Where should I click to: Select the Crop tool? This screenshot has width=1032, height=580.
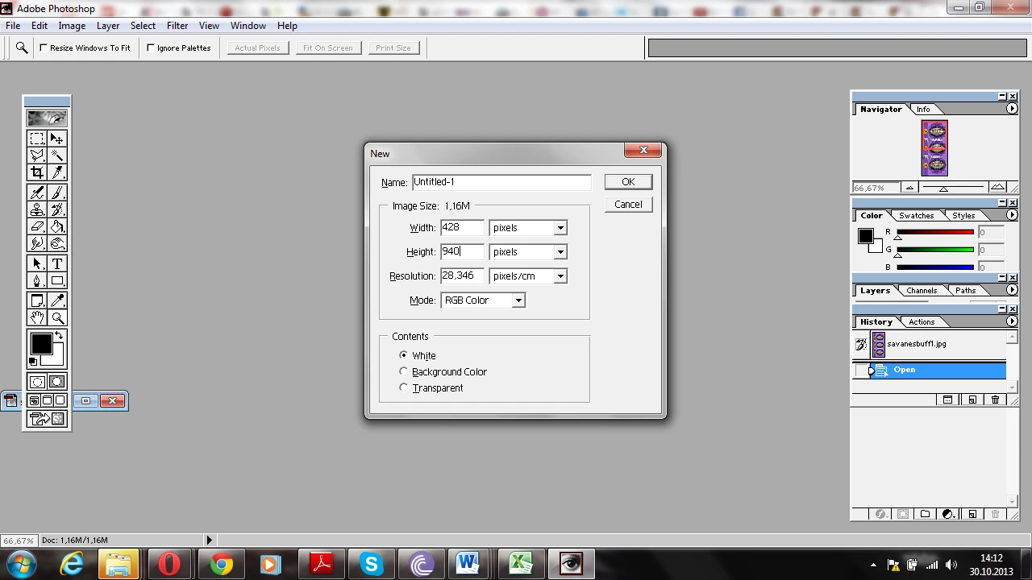click(x=37, y=172)
